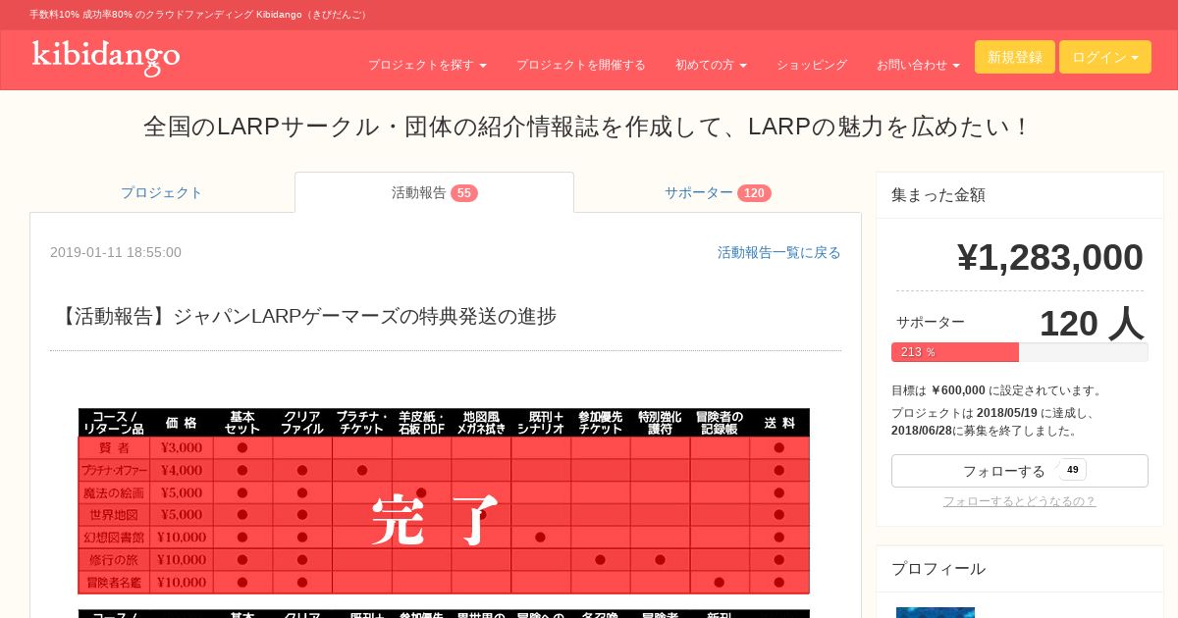Click the kibidango logo
Image resolution: width=1178 pixels, height=618 pixels.
(106, 57)
